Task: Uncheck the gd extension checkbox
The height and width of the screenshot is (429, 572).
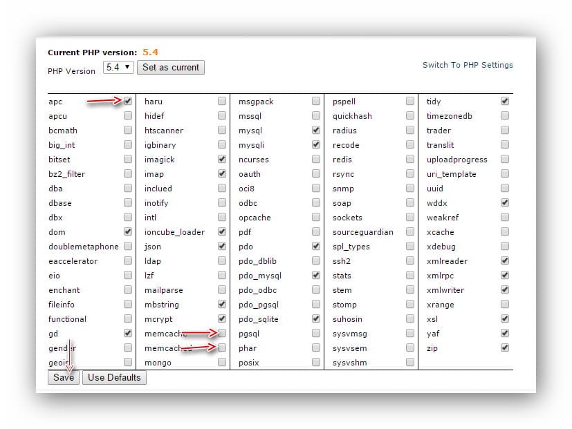Action: (128, 333)
